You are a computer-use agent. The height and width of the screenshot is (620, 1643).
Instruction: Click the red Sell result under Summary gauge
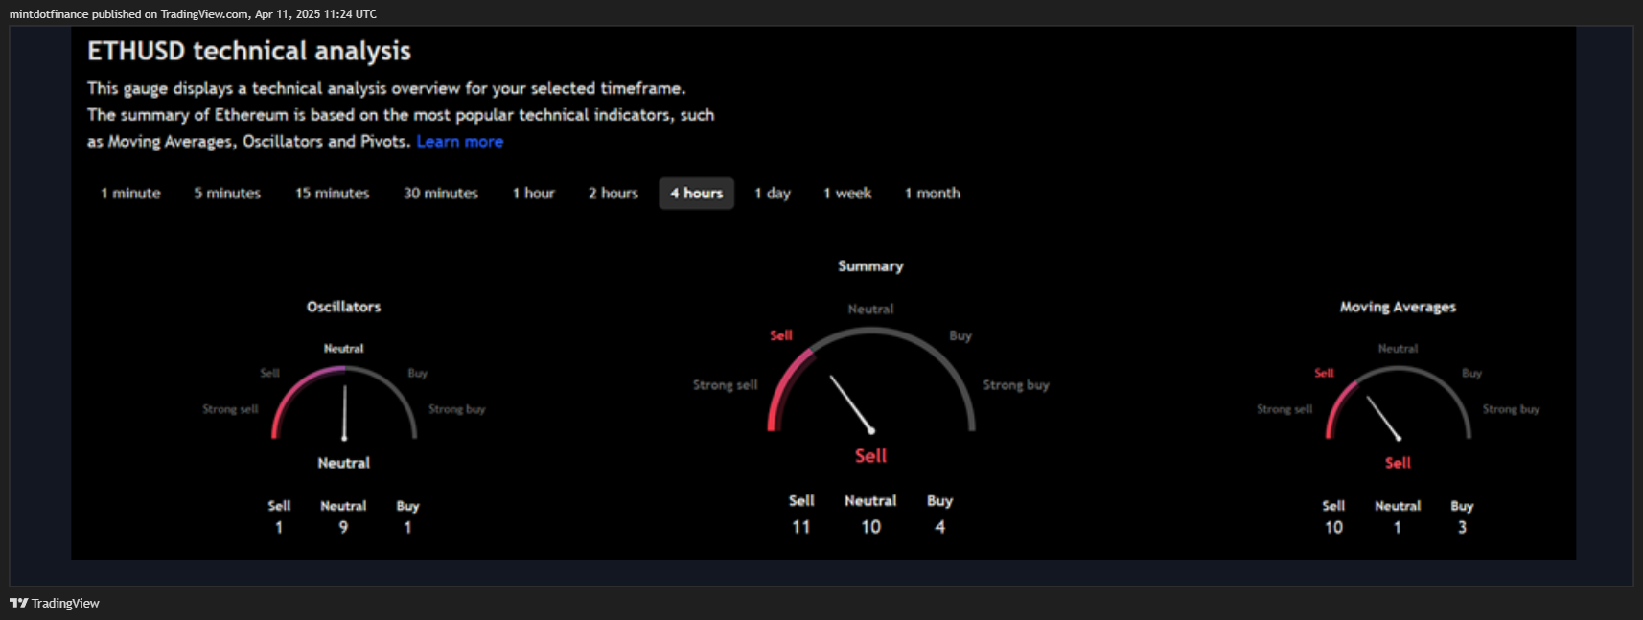click(x=870, y=456)
